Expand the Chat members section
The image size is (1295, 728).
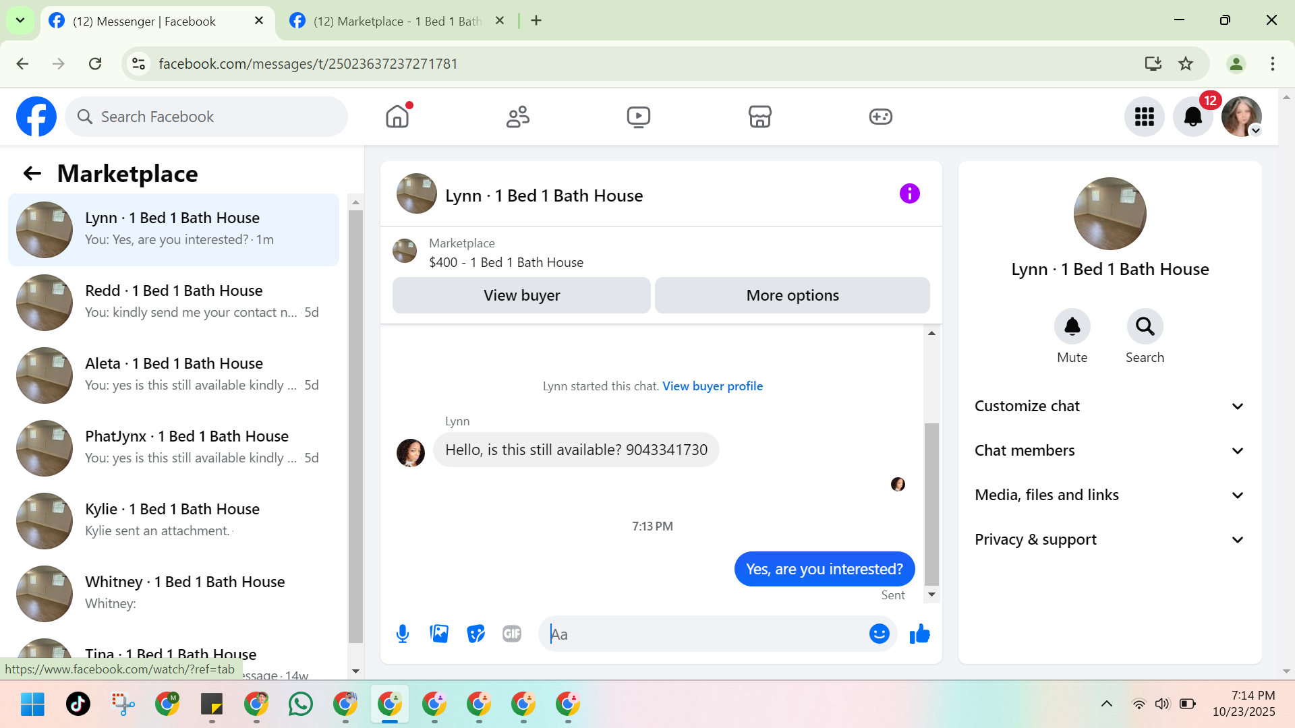click(1110, 450)
